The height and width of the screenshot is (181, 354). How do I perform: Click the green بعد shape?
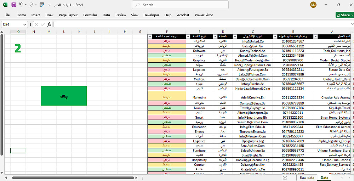coord(64,96)
